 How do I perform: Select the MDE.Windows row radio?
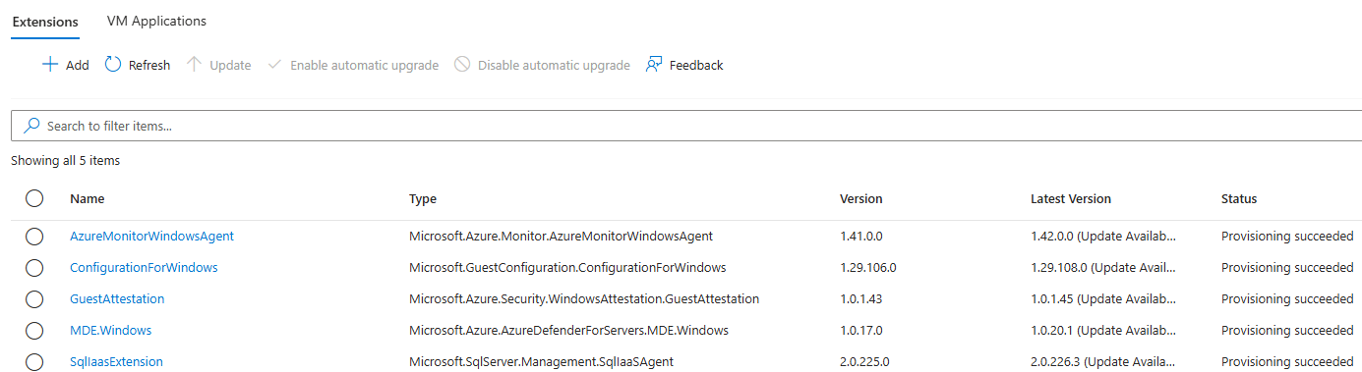(x=34, y=331)
